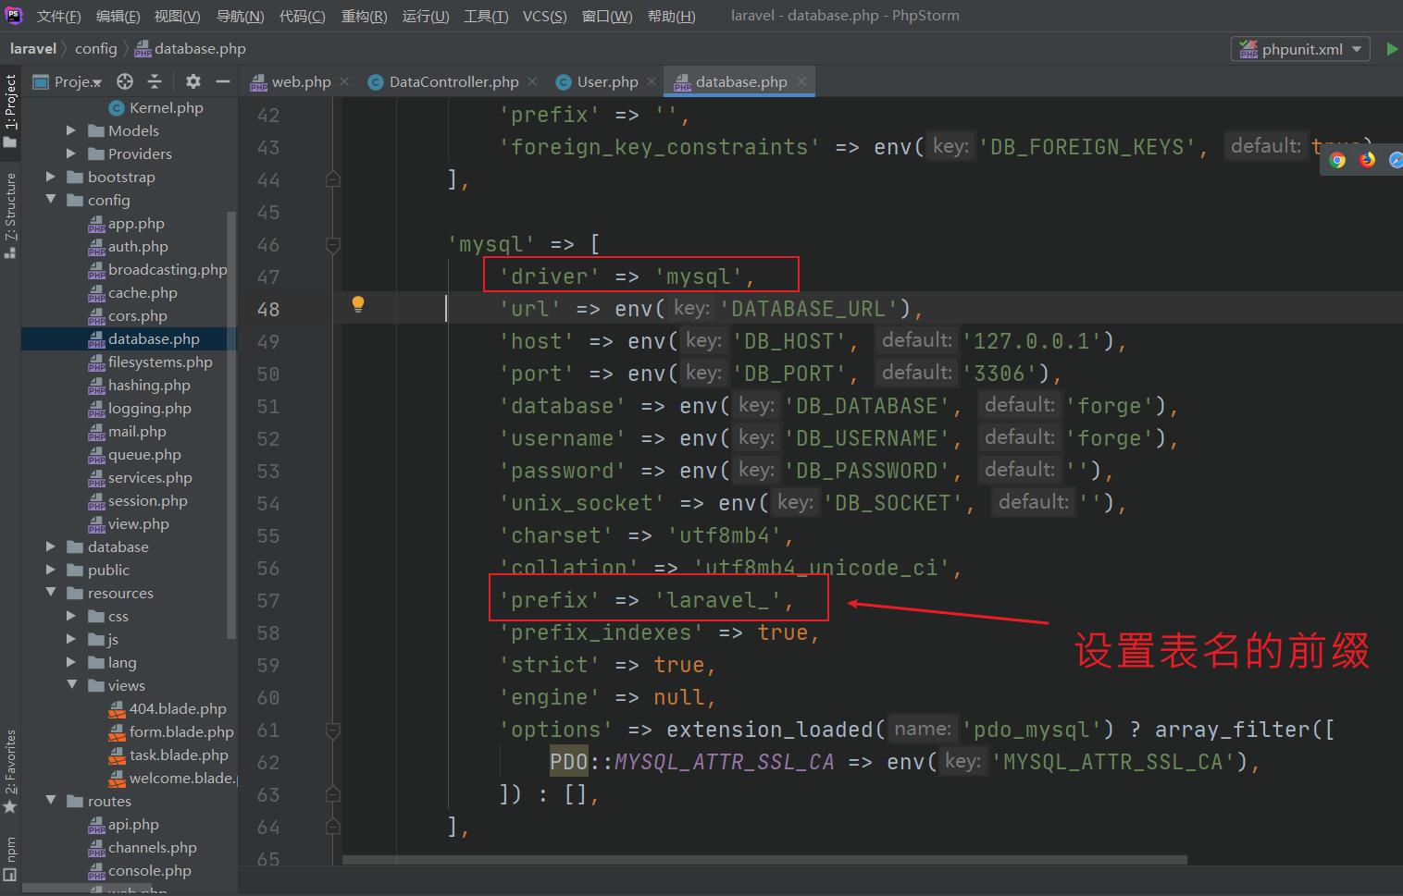Collapse the routes folder

[x=51, y=801]
